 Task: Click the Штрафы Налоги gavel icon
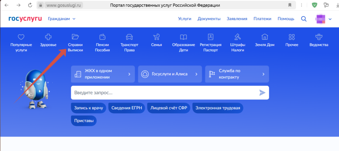(238, 37)
